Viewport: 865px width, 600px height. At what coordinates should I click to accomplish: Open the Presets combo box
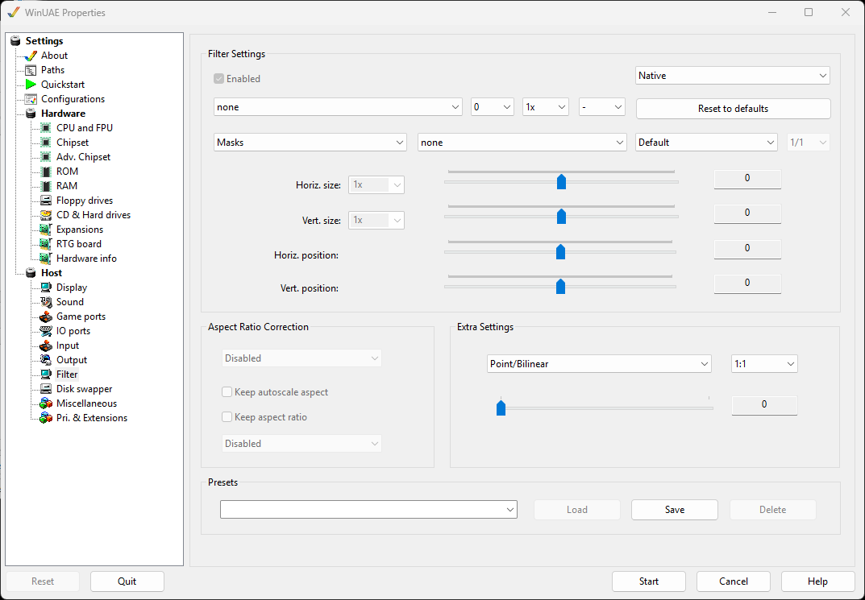pyautogui.click(x=368, y=510)
